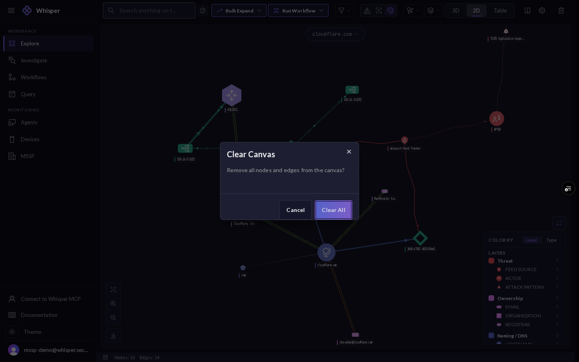
Task: Click the Agents sidebar icon
Action: [x=12, y=122]
